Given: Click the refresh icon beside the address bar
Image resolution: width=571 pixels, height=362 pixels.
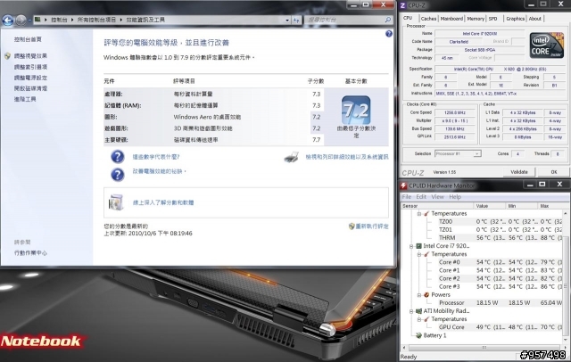Looking at the screenshot, I should (296, 20).
